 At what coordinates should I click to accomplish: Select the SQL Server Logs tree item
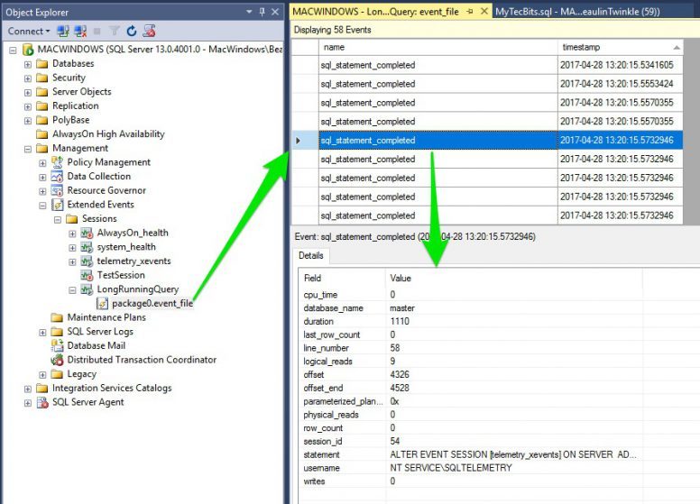point(100,332)
